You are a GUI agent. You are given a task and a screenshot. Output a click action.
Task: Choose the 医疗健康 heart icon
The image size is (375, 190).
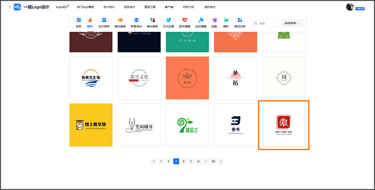click(184, 20)
